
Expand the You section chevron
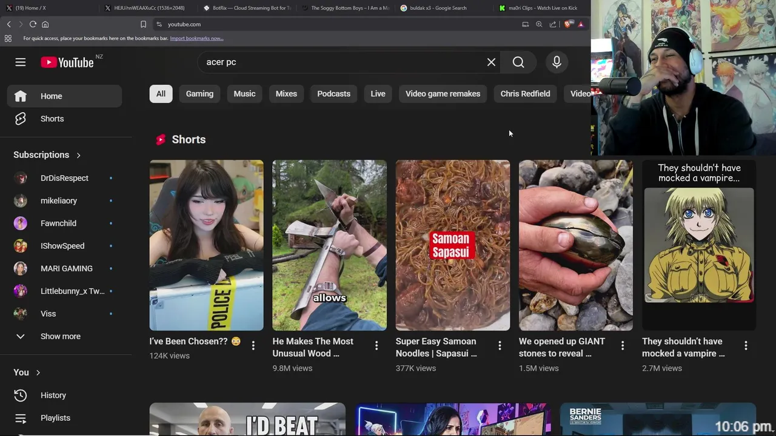pos(38,372)
